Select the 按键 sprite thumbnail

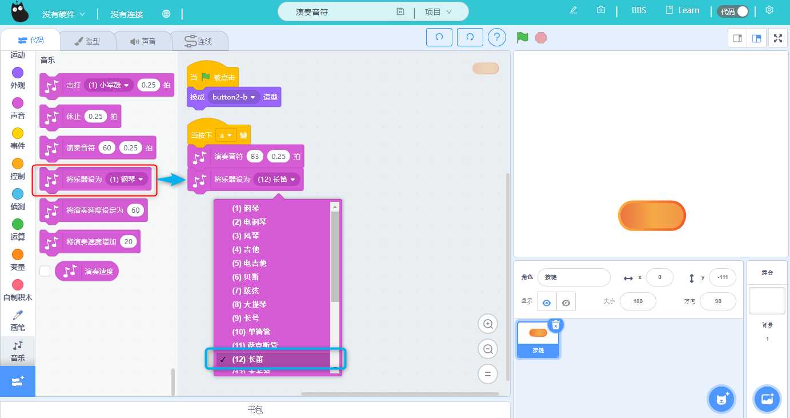coord(538,339)
